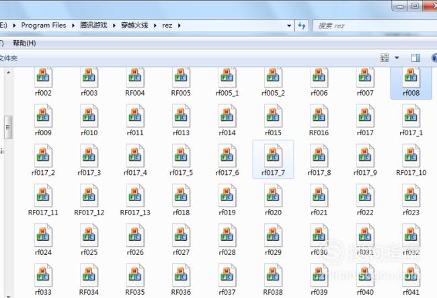The width and height of the screenshot is (437, 298).
Task: Click Program Files in the address path
Action: (44, 26)
